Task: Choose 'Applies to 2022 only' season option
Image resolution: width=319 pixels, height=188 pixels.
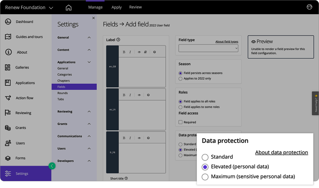Action: pos(181,78)
